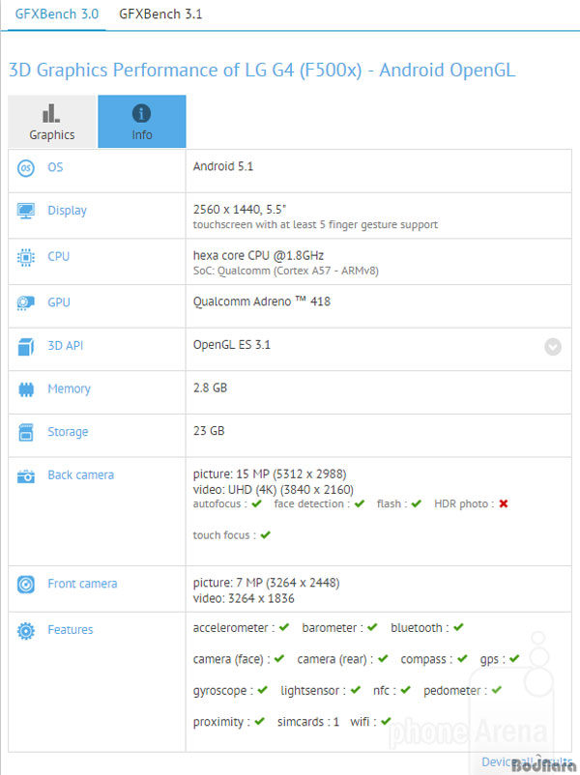The image size is (580, 775).
Task: Click the Features gear icon
Action: pyautogui.click(x=26, y=631)
